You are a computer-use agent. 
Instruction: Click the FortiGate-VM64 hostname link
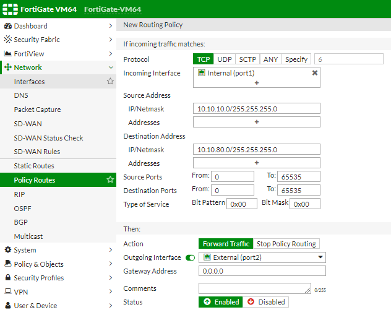[x=113, y=9]
